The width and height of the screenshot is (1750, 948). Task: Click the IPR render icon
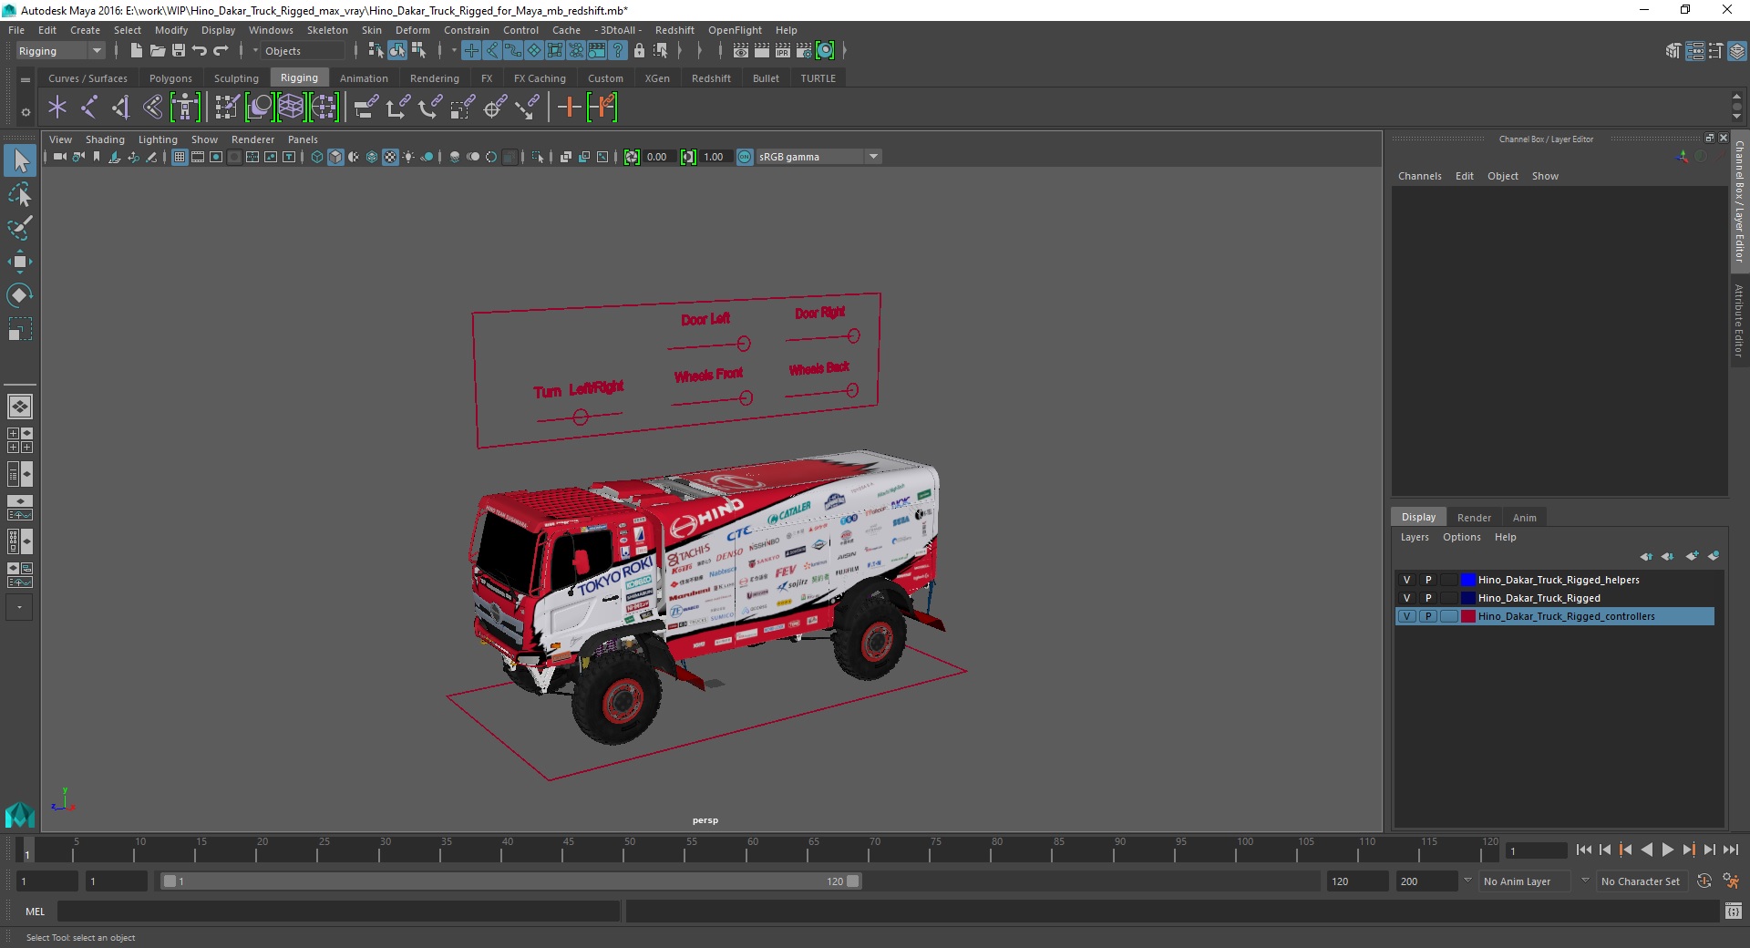(x=783, y=51)
